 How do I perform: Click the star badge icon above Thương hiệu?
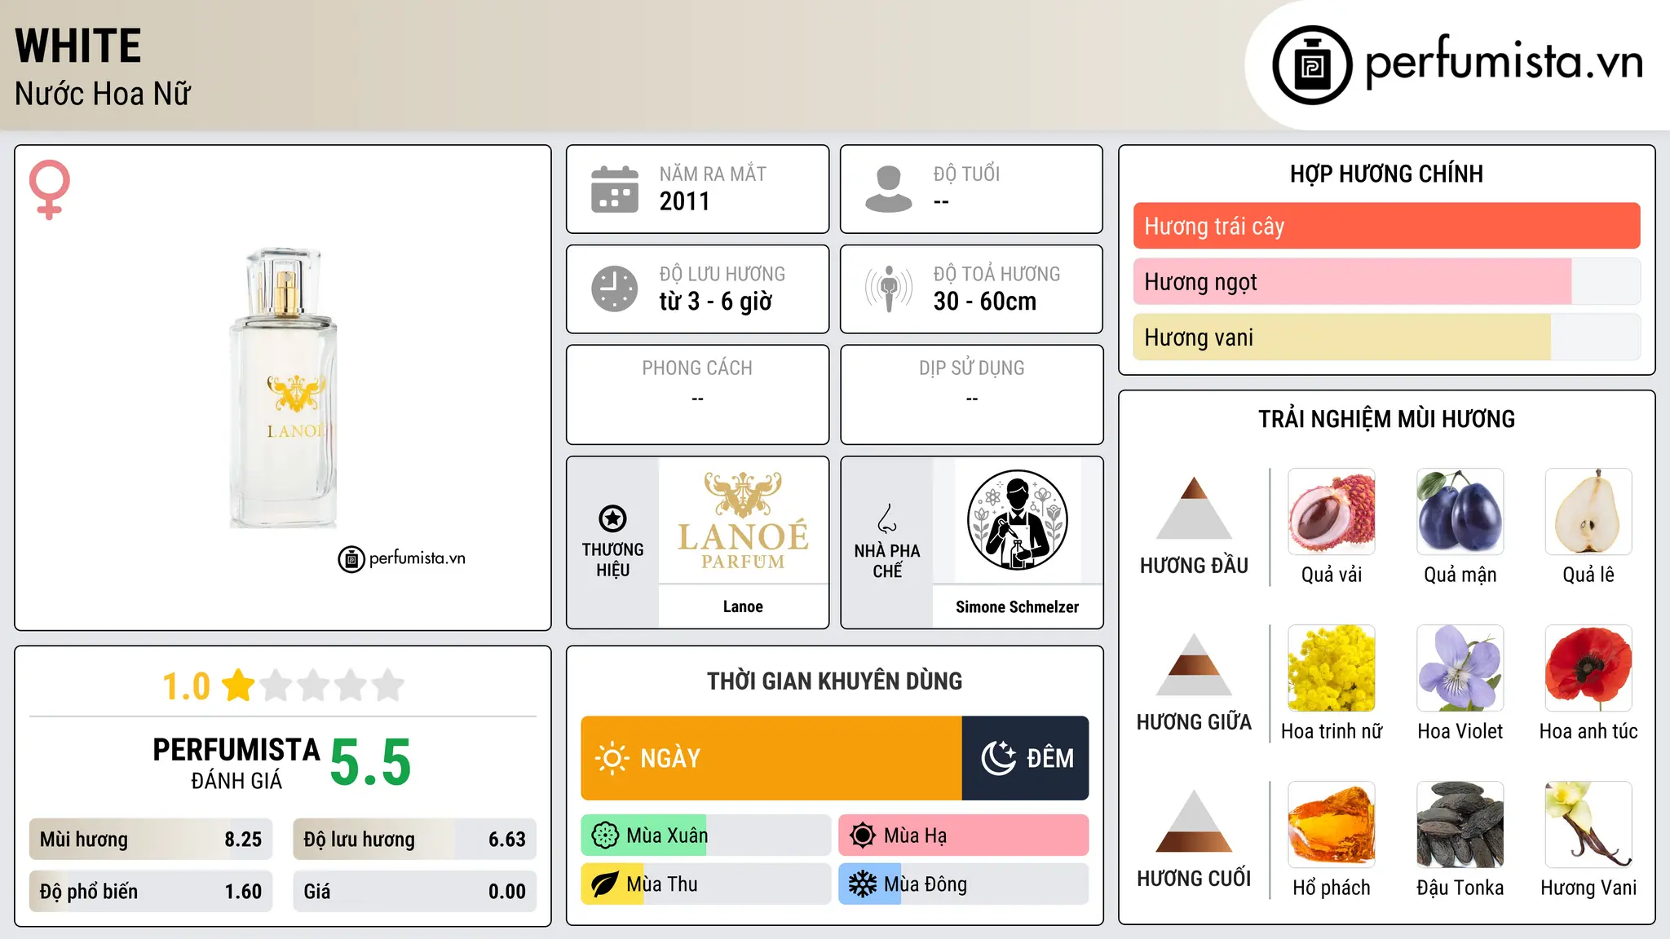612,518
